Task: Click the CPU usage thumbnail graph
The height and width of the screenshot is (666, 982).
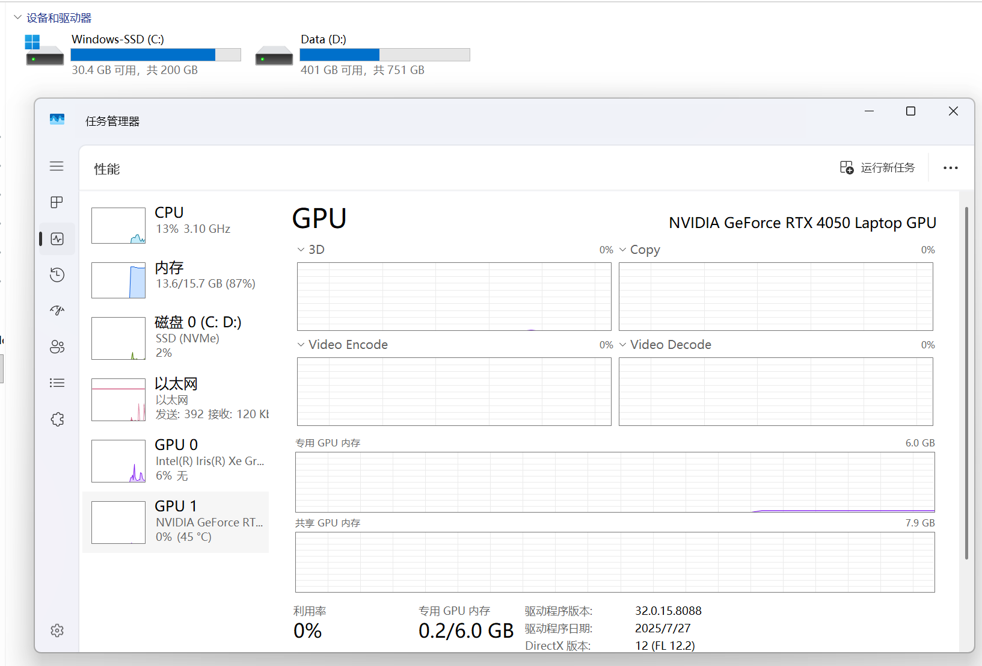Action: [x=118, y=226]
